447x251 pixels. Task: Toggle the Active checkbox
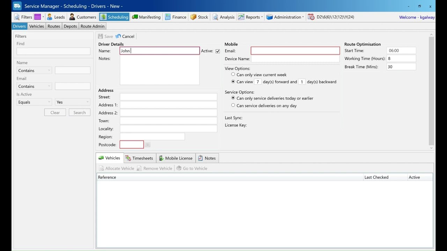pos(218,51)
